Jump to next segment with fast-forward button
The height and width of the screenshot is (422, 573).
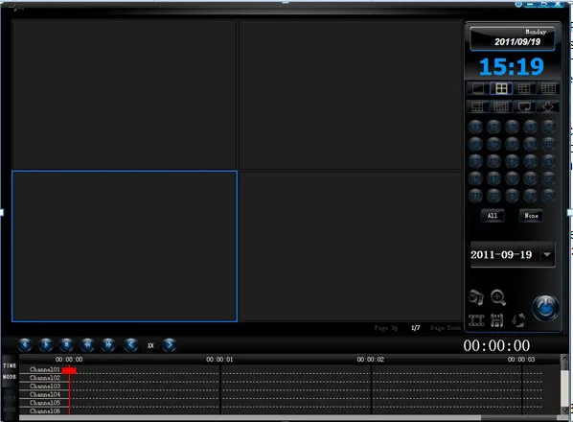point(108,345)
